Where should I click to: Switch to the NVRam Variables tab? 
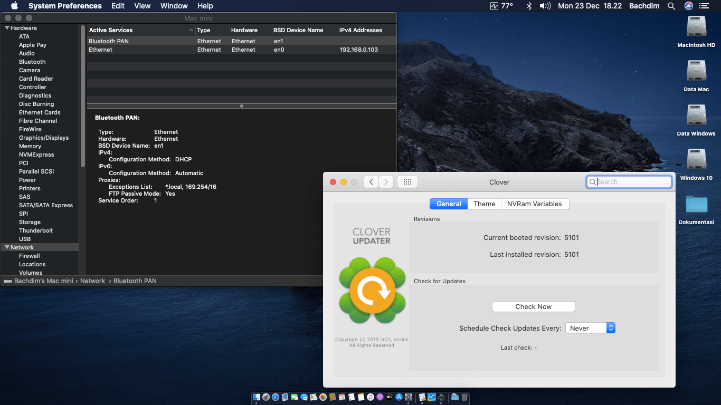[535, 204]
